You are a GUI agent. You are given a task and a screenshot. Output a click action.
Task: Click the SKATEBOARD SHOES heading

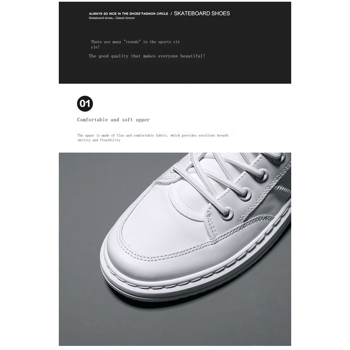pyautogui.click(x=202, y=14)
